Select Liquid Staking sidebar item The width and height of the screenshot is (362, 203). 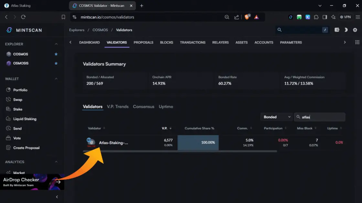pos(25,119)
